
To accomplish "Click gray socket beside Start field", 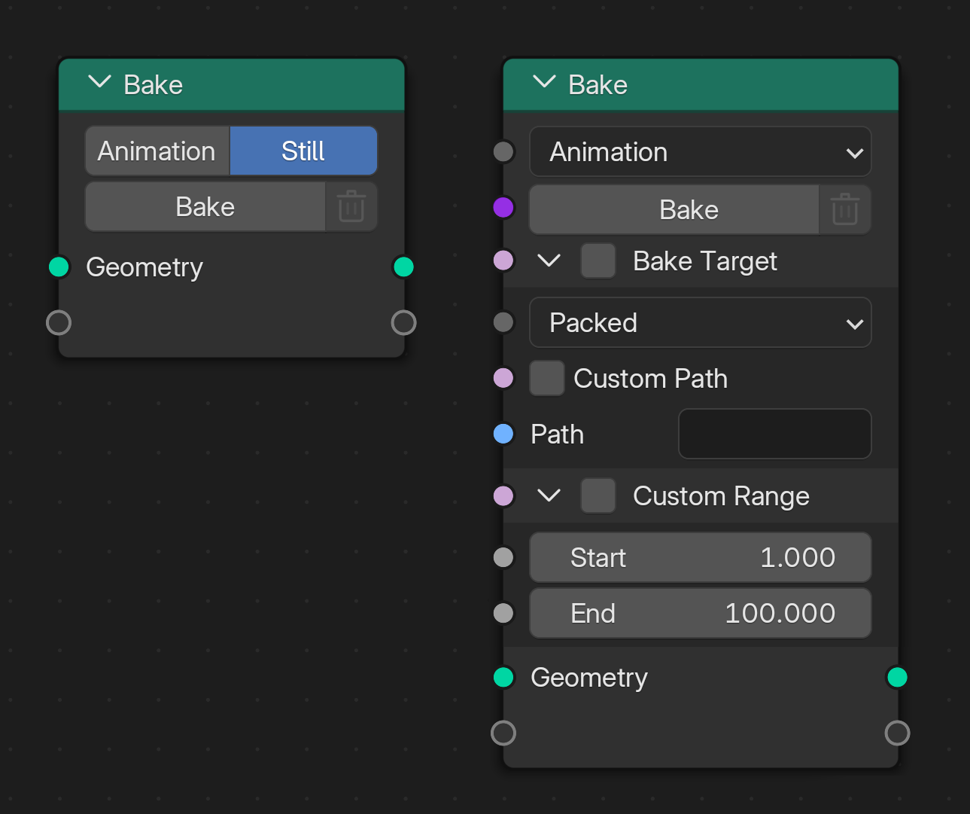I will tap(503, 557).
